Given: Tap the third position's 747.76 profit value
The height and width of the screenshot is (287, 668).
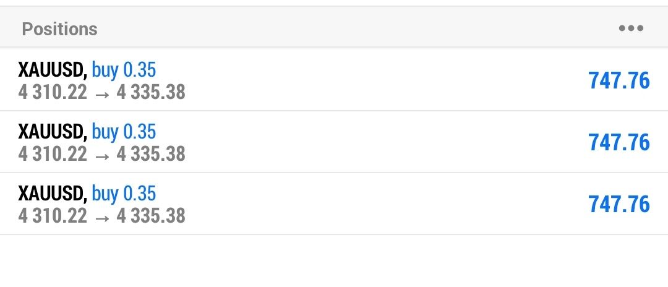Looking at the screenshot, I should pos(619,204).
